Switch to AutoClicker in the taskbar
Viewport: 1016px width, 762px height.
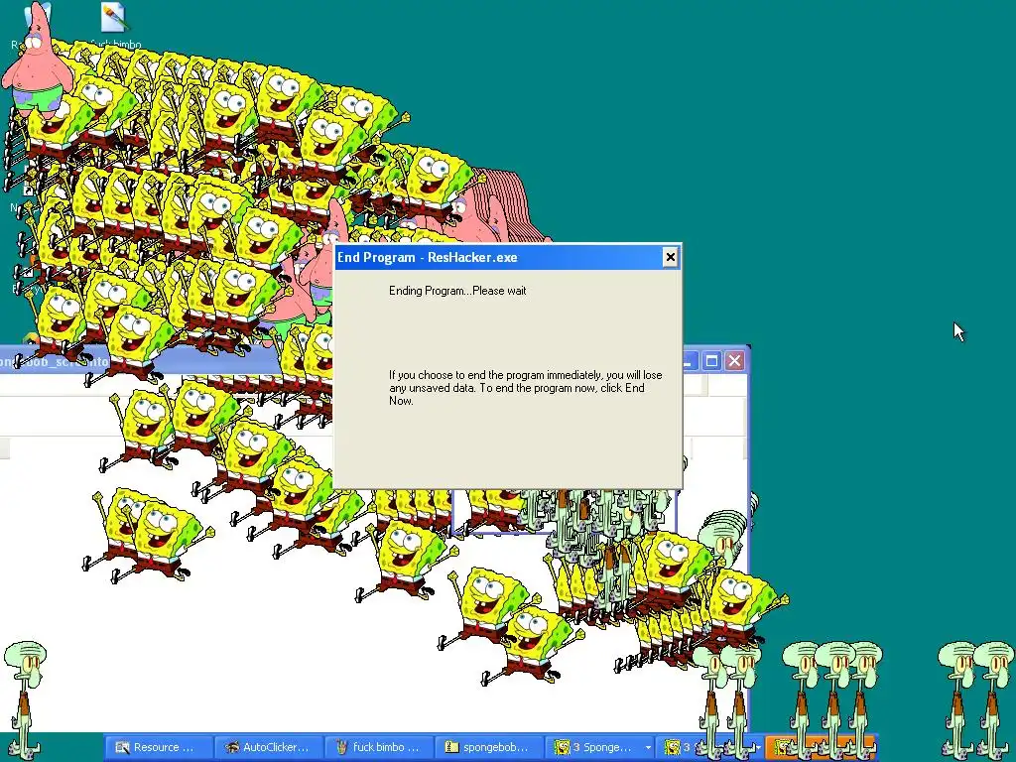click(269, 747)
